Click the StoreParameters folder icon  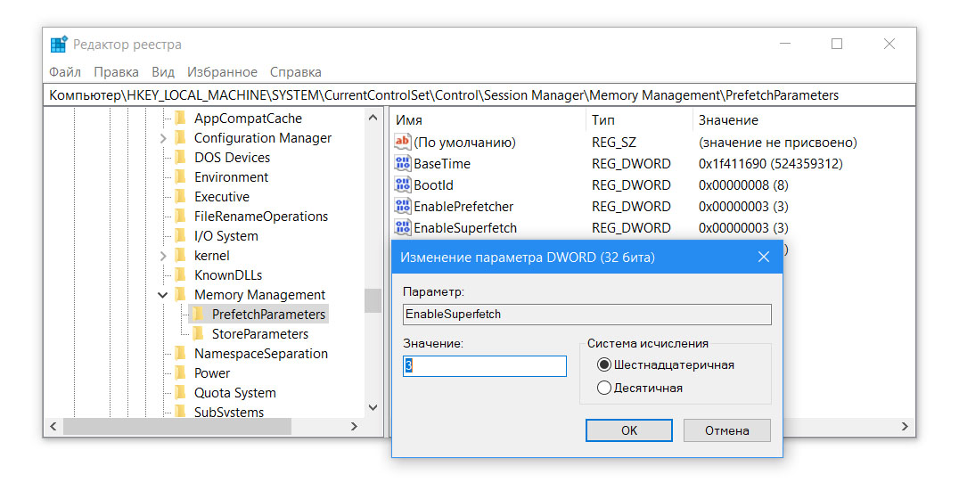click(x=198, y=334)
